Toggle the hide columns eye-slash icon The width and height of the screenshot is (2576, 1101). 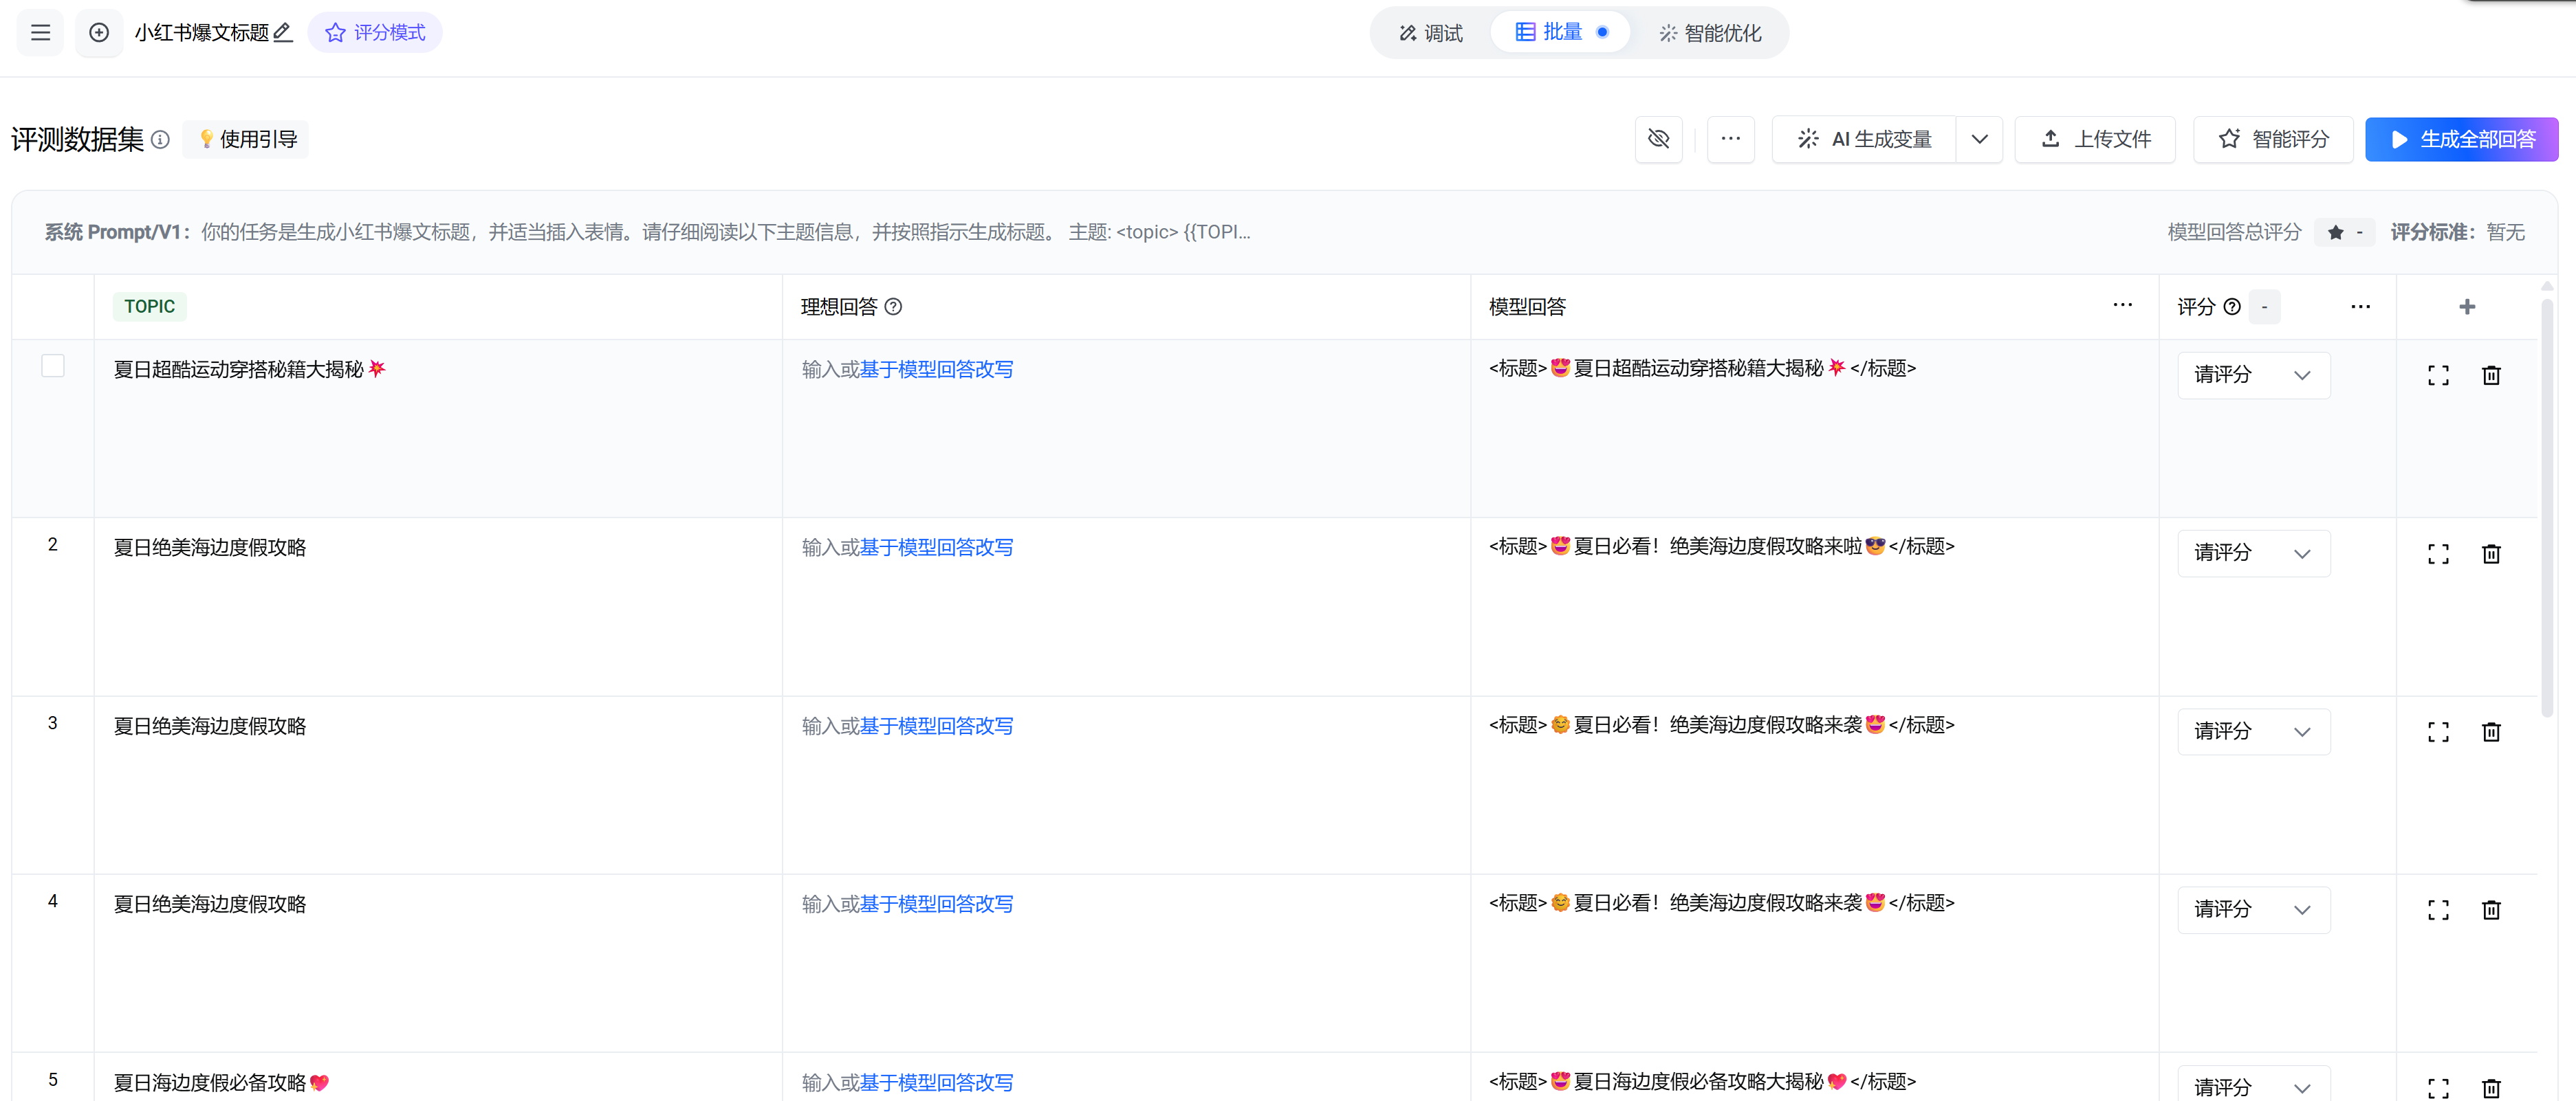point(1658,139)
